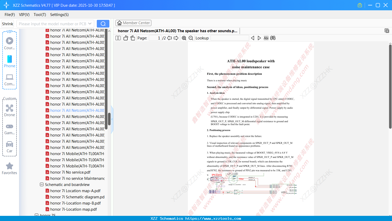Find previous lookup result triangle
This screenshot has height=221, width=392.
coord(252,38)
